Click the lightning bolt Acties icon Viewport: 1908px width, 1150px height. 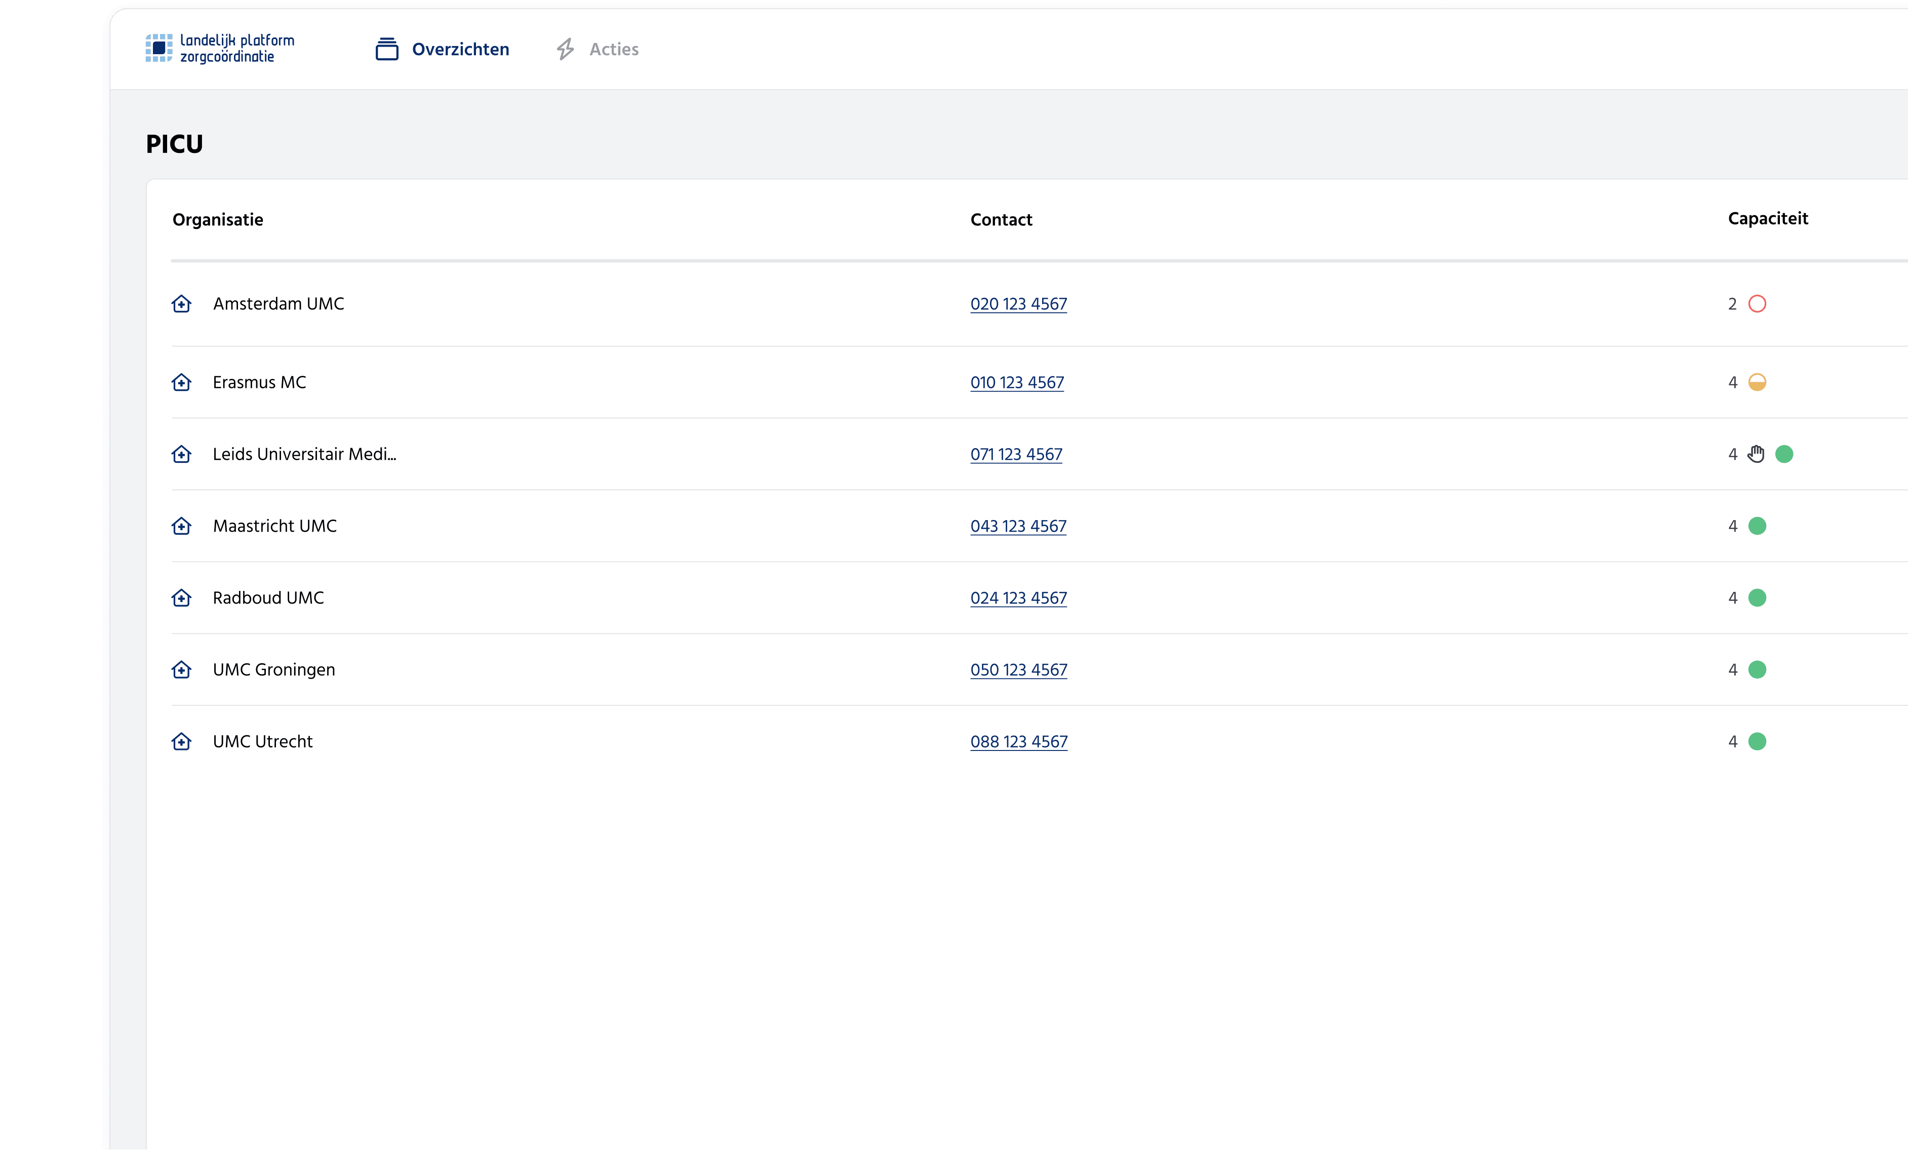click(x=565, y=49)
